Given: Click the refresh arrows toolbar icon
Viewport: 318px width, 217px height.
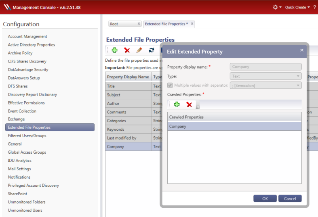Looking at the screenshot, I should pyautogui.click(x=152, y=50).
